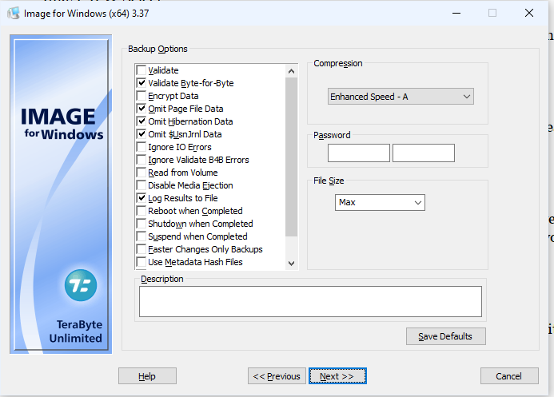The width and height of the screenshot is (554, 397).
Task: Check Ignore Validate B4B Errors
Action: coord(141,160)
